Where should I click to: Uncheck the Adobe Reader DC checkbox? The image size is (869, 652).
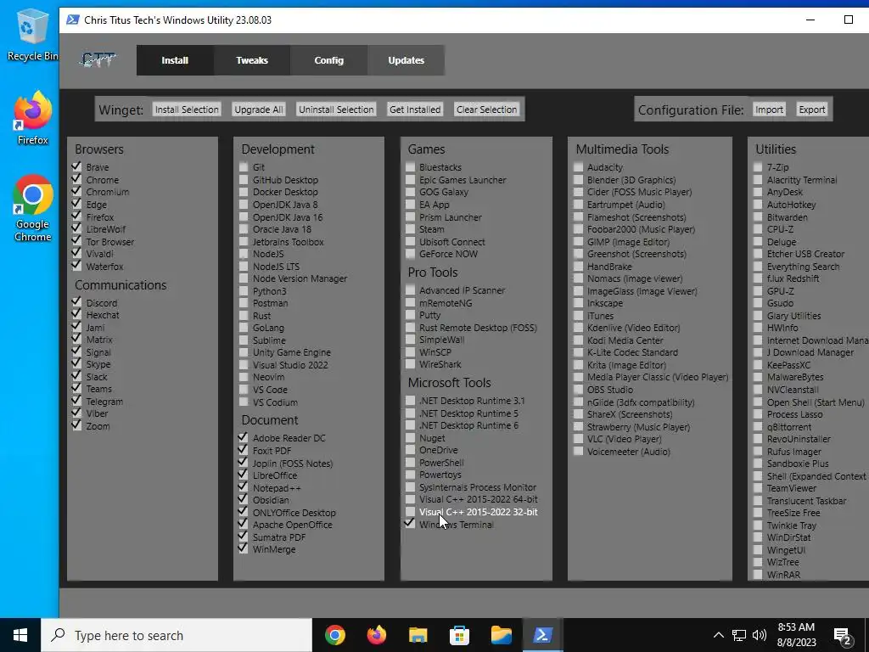tap(243, 437)
